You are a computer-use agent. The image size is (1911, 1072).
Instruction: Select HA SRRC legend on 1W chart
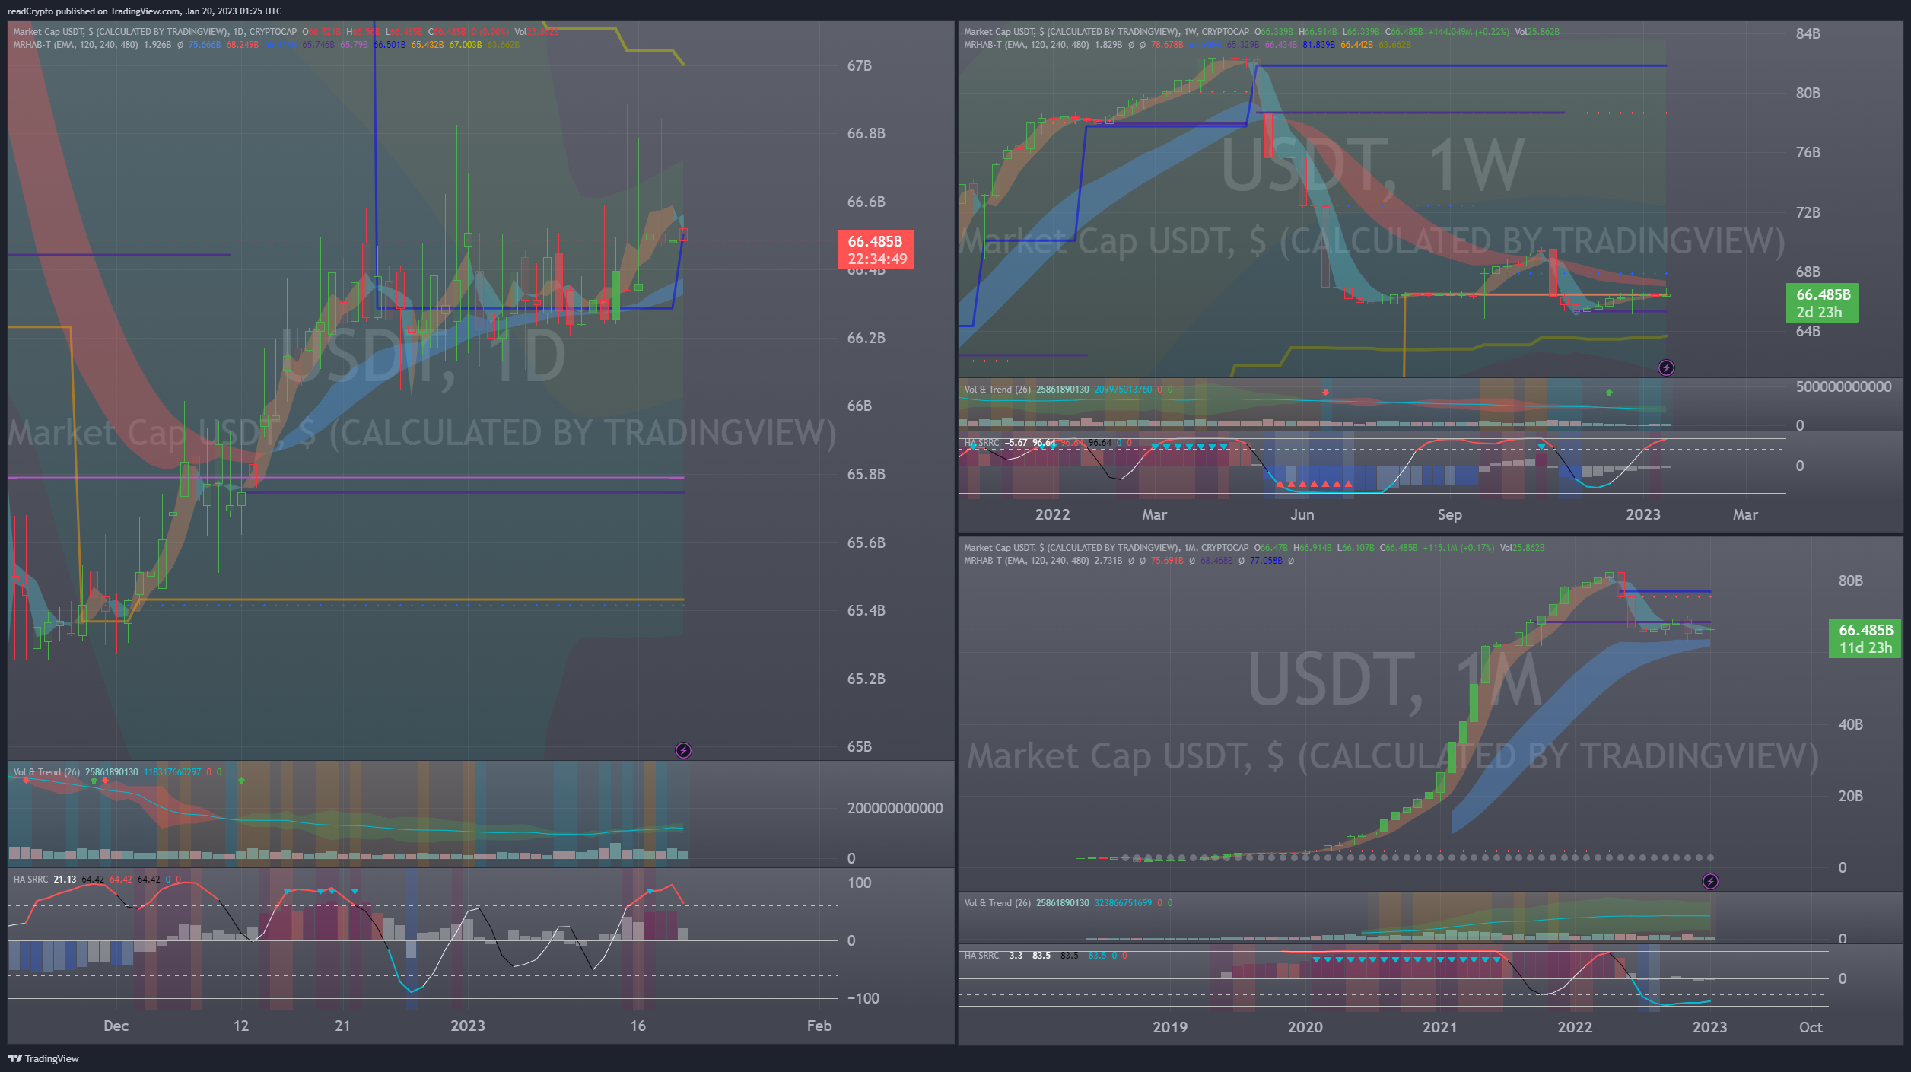tap(981, 443)
